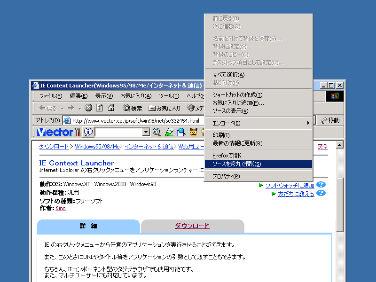Viewport: 376px width, 282px height.
Task: Open the ツール menu
Action: pos(169,96)
